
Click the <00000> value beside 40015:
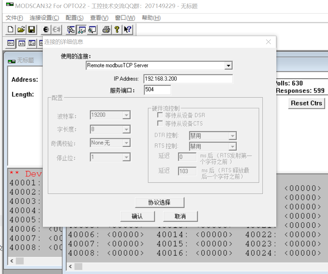coord(214,243)
